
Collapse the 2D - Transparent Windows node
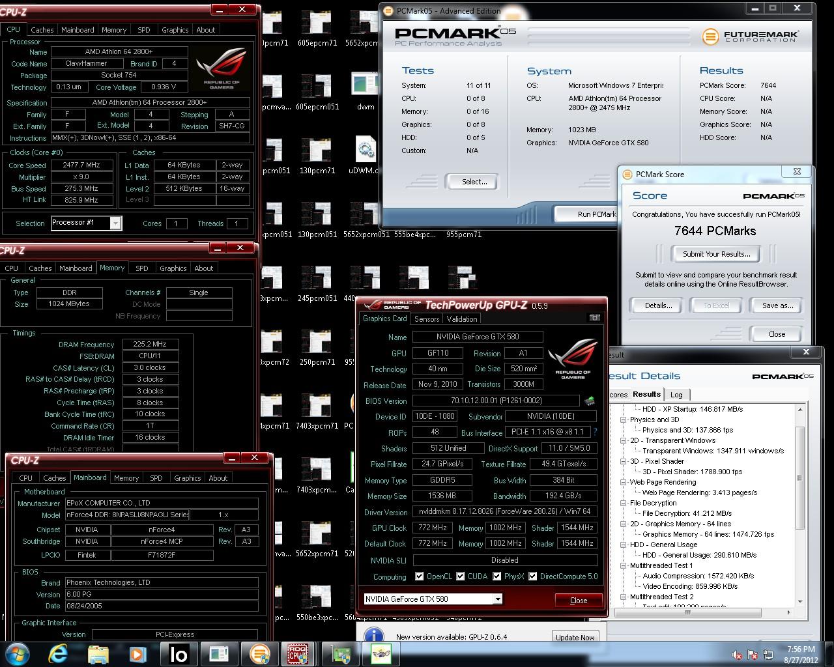(624, 440)
